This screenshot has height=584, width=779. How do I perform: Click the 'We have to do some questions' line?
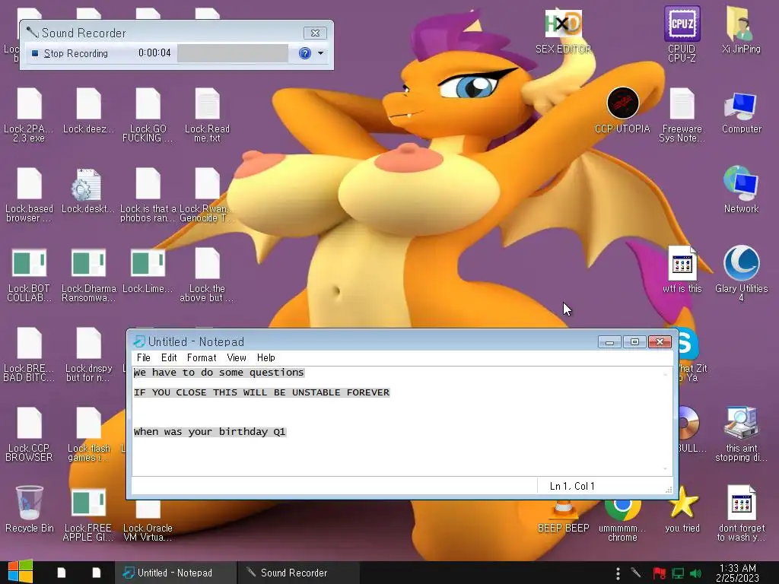click(x=218, y=373)
